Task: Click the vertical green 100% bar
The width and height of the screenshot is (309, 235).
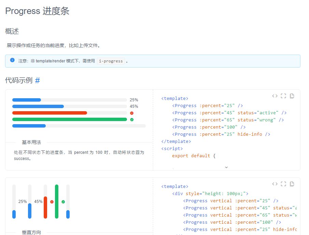Action: tap(57, 202)
